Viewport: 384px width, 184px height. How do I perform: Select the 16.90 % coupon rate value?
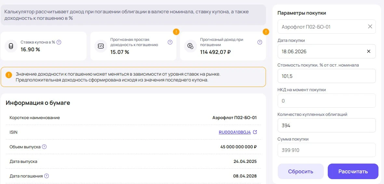point(30,49)
